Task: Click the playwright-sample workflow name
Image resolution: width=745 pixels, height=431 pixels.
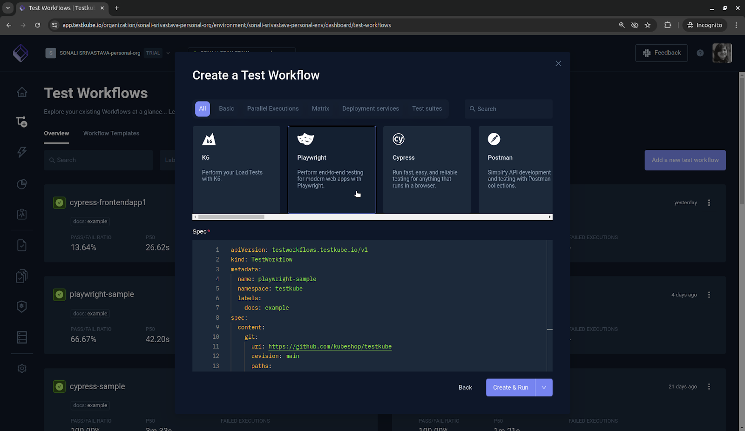Action: click(x=102, y=295)
